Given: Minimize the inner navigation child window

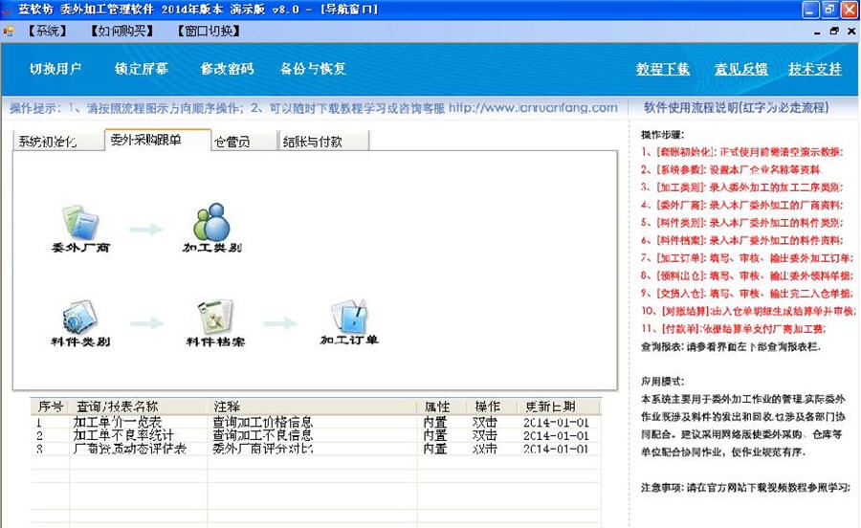Looking at the screenshot, I should tap(817, 32).
